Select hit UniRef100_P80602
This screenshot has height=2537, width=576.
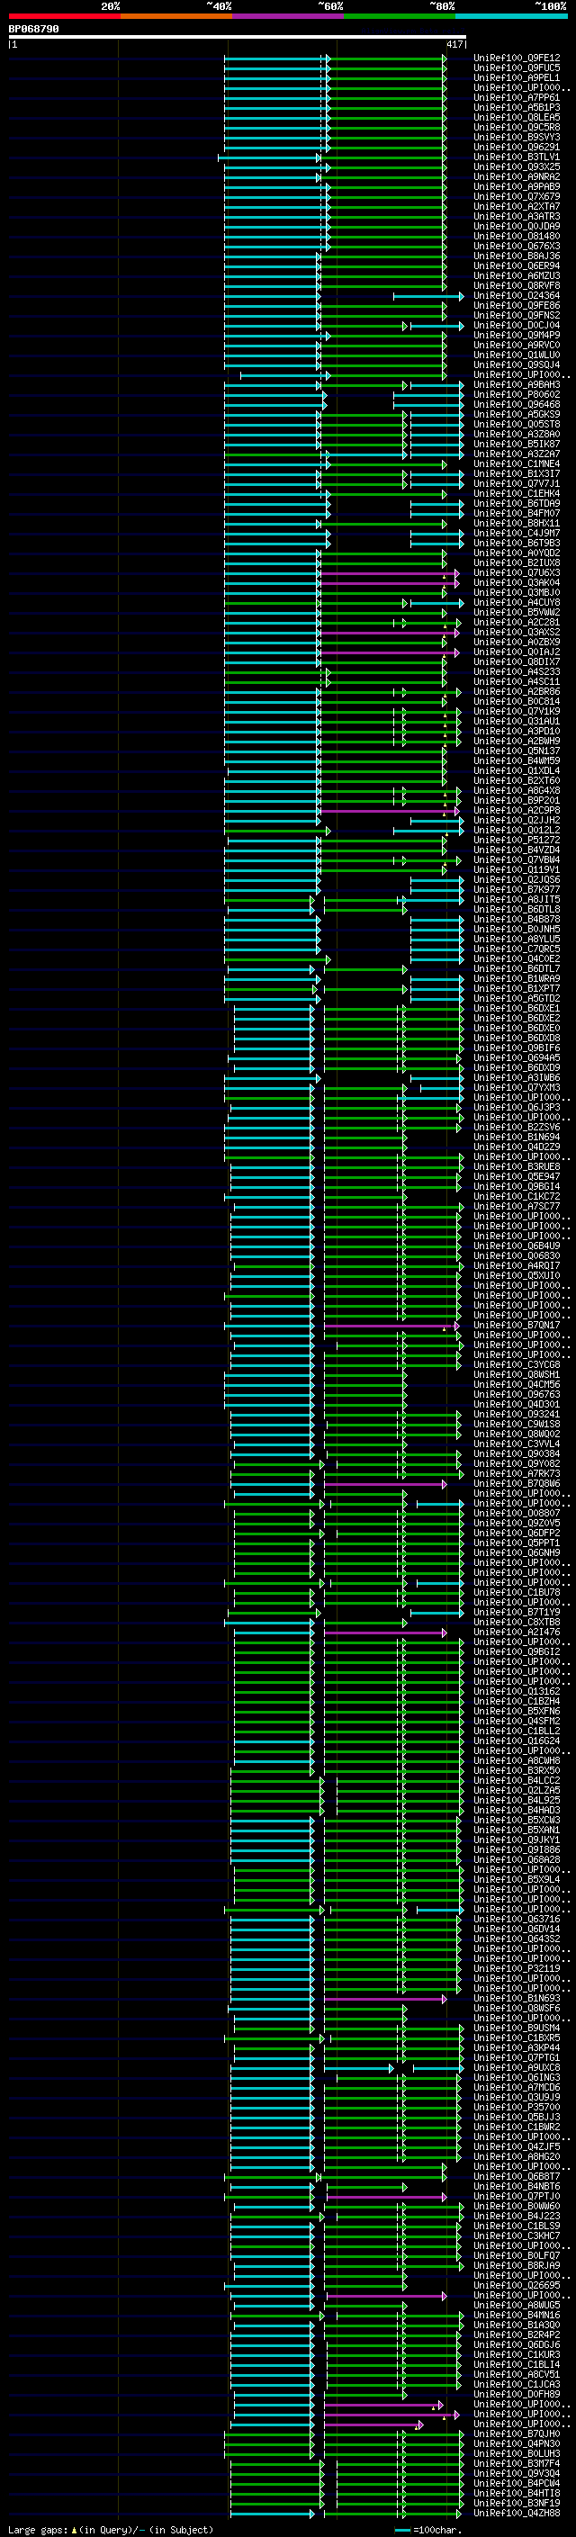point(517,395)
